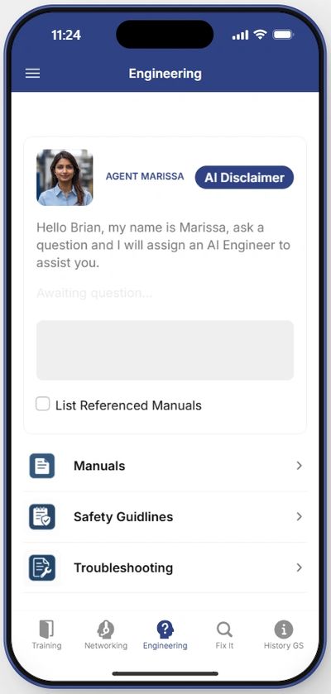Tap the Safety Guidlines clipboard icon

point(42,516)
